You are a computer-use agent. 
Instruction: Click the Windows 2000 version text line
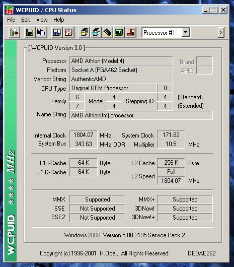124,235
